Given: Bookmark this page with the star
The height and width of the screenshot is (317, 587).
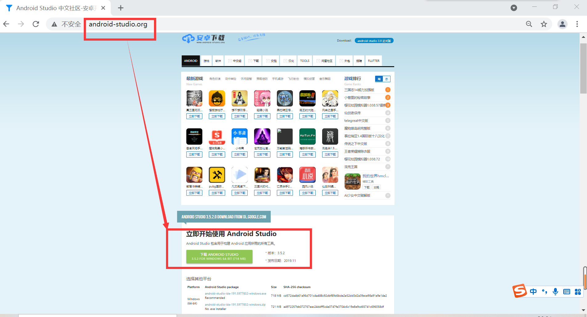Looking at the screenshot, I should point(544,24).
